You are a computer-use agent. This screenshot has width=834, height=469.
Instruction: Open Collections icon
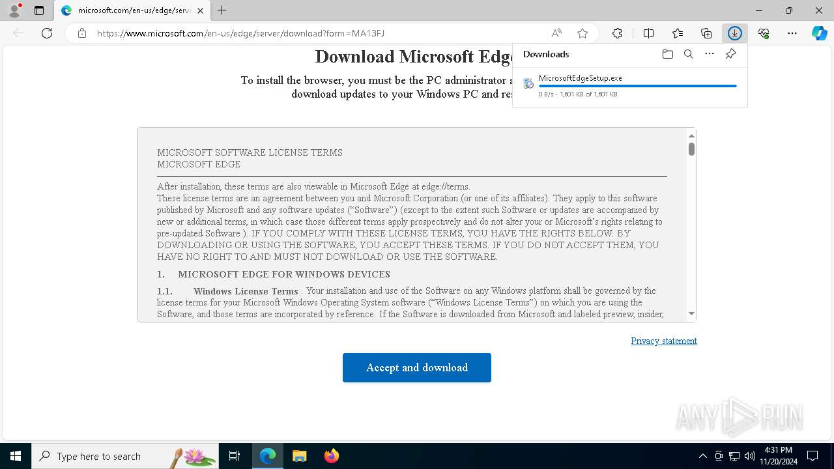(706, 33)
